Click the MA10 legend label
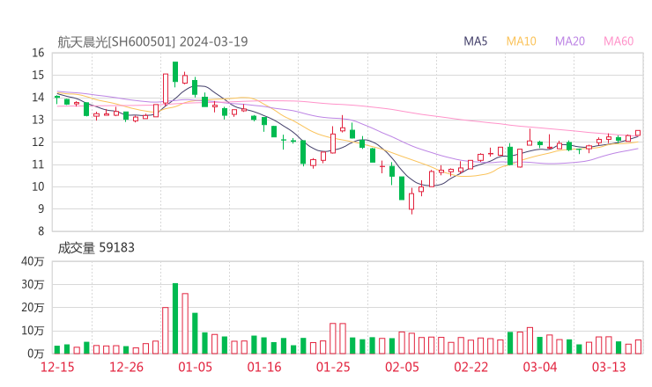Image resolution: width=652 pixels, height=387 pixels. (x=521, y=41)
